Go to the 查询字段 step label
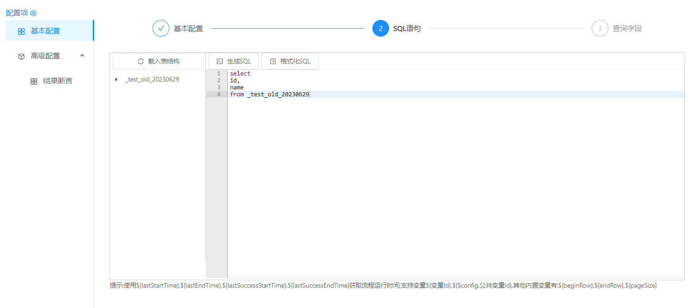The image size is (691, 308). pos(627,29)
